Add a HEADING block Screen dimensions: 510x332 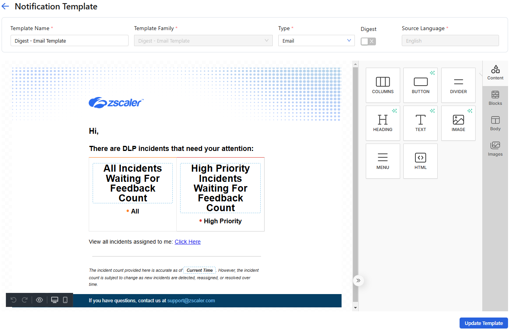[383, 123]
